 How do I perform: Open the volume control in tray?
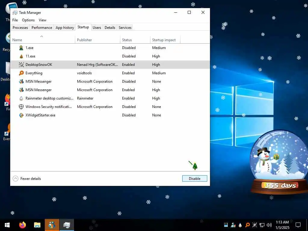click(x=269, y=225)
